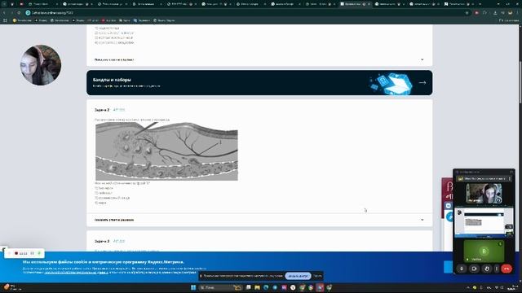Open the Задача 3 number link

pos(119,241)
